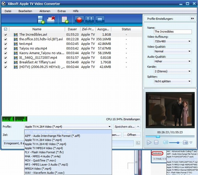Open the Bearbeiten menu
Viewport: 198px width, 175px height.
[x=25, y=11]
